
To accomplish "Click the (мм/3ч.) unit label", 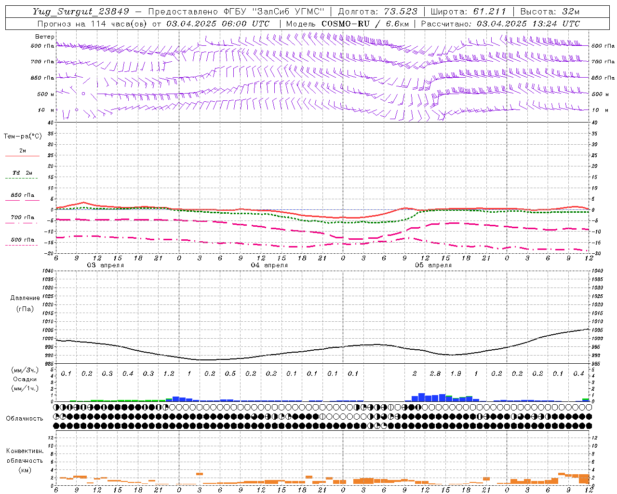I will point(25,370).
